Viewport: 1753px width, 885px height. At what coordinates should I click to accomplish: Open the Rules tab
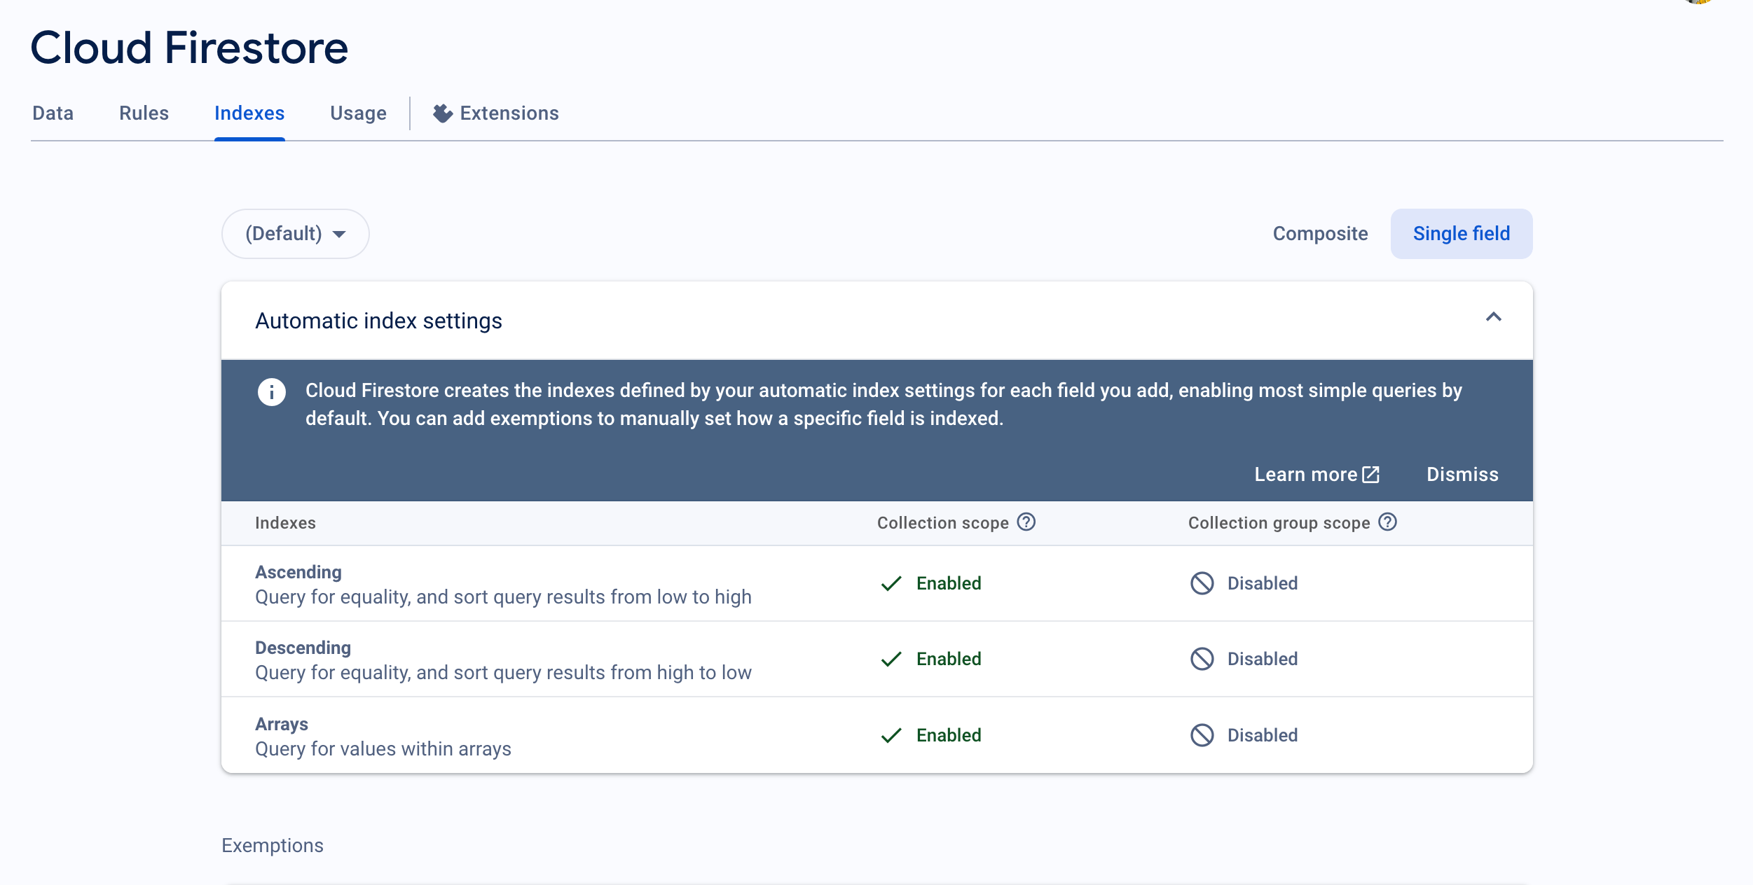pos(144,113)
